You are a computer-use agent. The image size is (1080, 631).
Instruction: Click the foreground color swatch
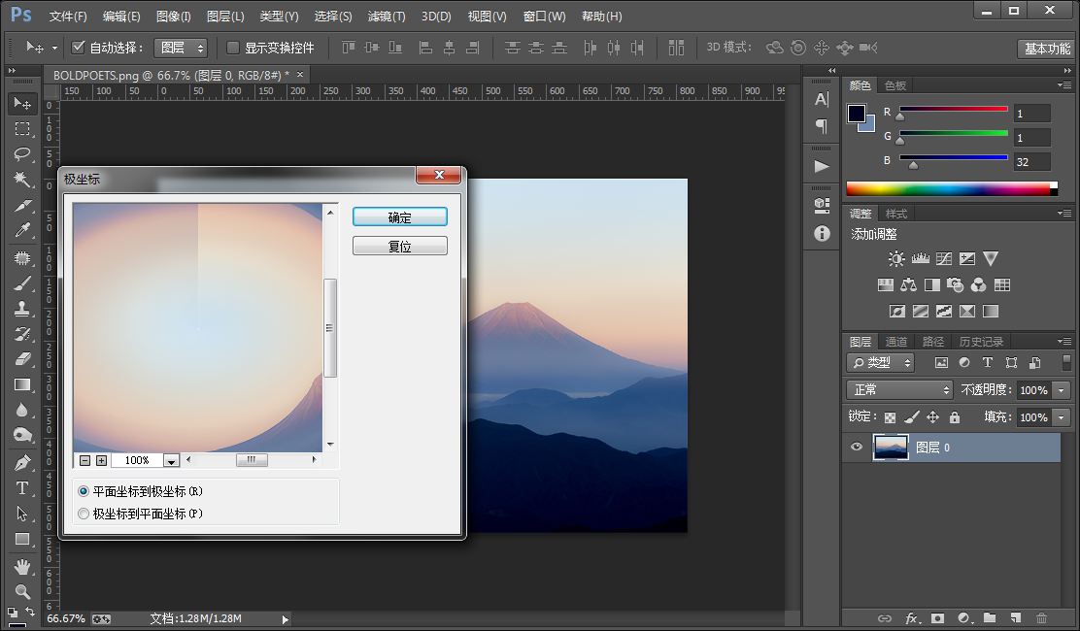click(x=857, y=114)
